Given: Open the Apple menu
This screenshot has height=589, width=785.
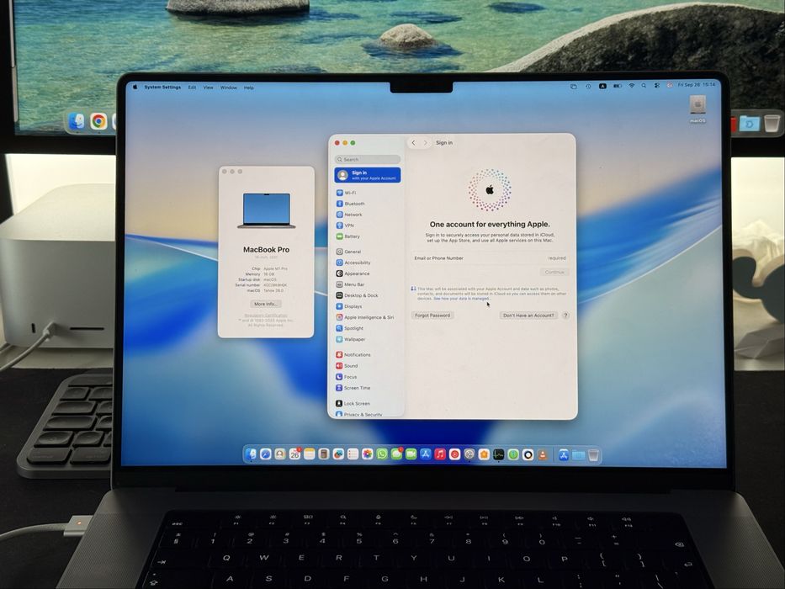Looking at the screenshot, I should click(135, 88).
